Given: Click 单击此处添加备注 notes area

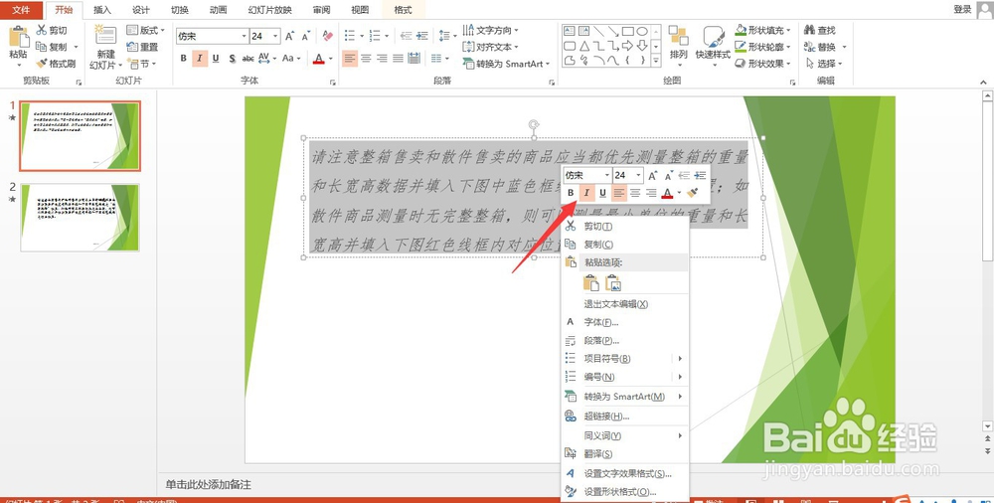Looking at the screenshot, I should [x=209, y=484].
